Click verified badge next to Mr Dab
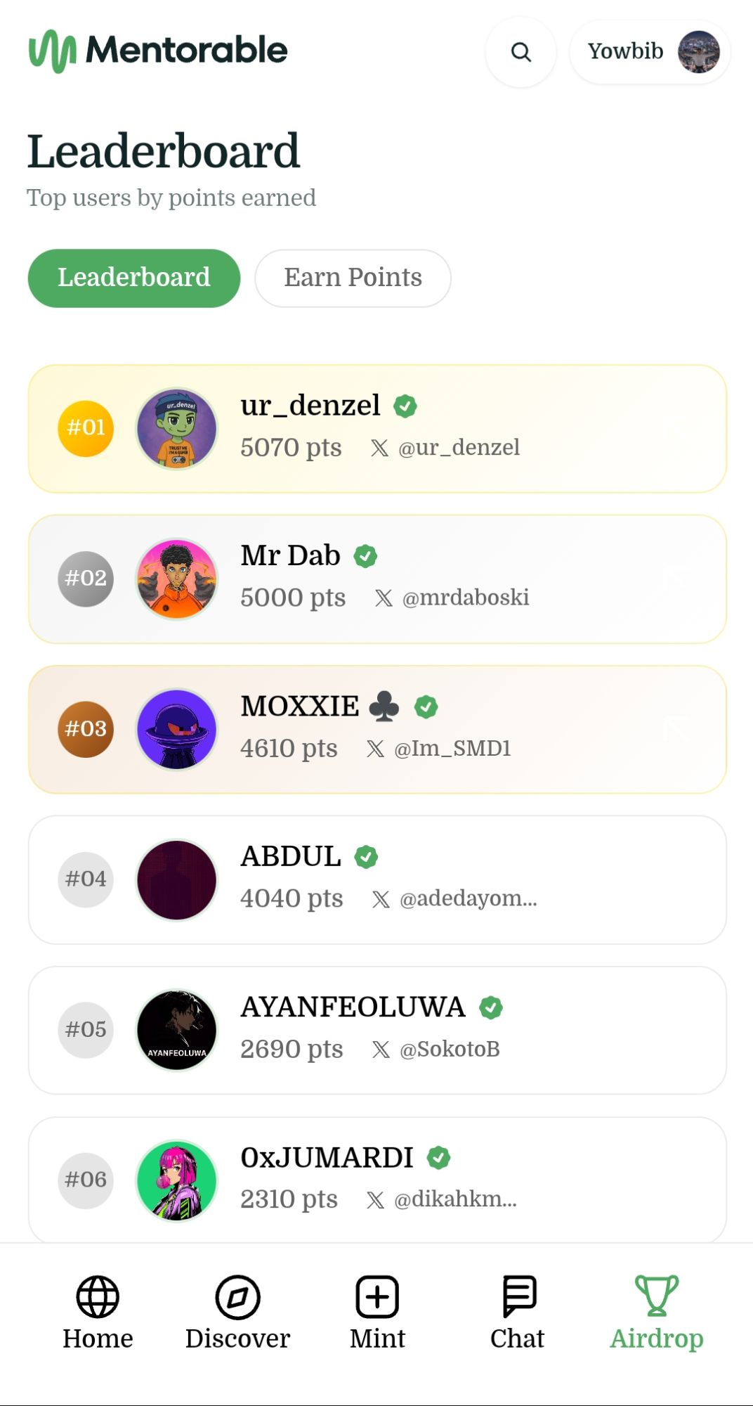The width and height of the screenshot is (753, 1406). 365,556
